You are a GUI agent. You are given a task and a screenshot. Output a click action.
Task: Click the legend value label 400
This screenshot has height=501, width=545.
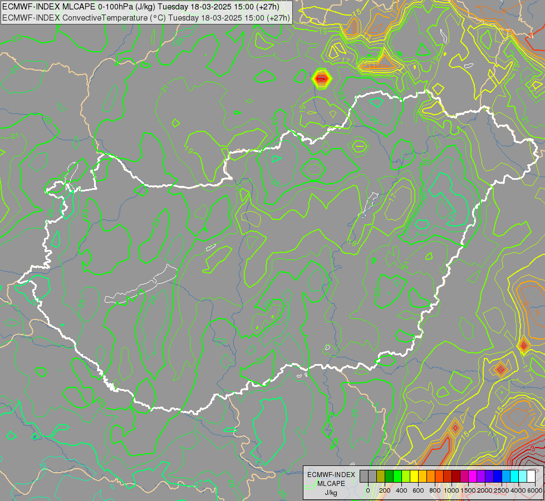click(401, 490)
